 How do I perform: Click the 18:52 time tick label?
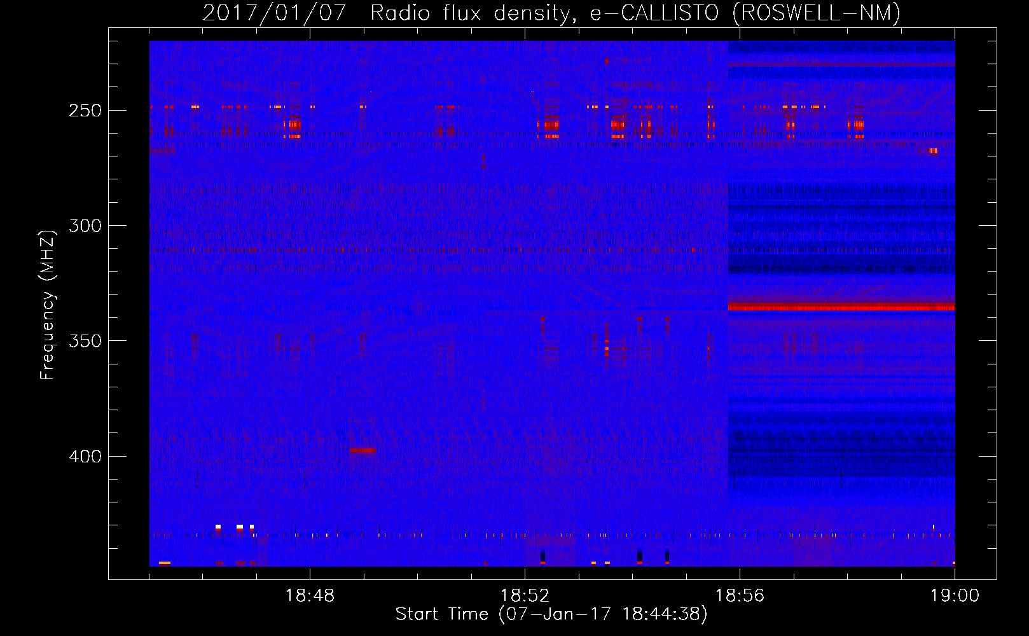[525, 595]
